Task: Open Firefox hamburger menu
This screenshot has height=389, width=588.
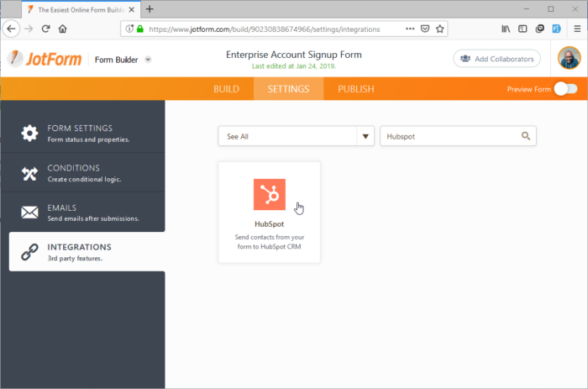Action: 577,29
